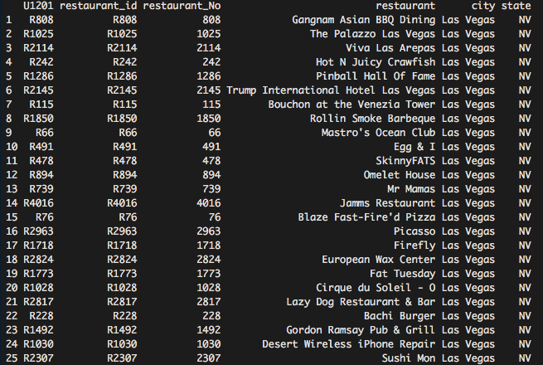This screenshot has height=365, width=543.
Task: Click NV state in Sushi Mon row
Action: pos(525,358)
